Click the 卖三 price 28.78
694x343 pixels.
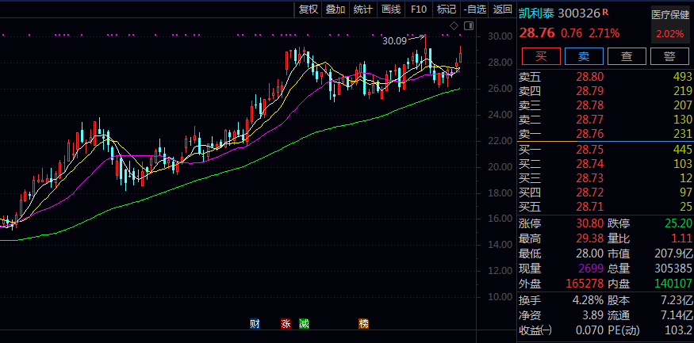tap(589, 105)
